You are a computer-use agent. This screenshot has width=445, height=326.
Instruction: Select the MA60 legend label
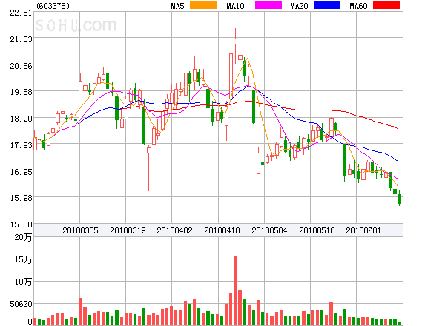click(358, 6)
